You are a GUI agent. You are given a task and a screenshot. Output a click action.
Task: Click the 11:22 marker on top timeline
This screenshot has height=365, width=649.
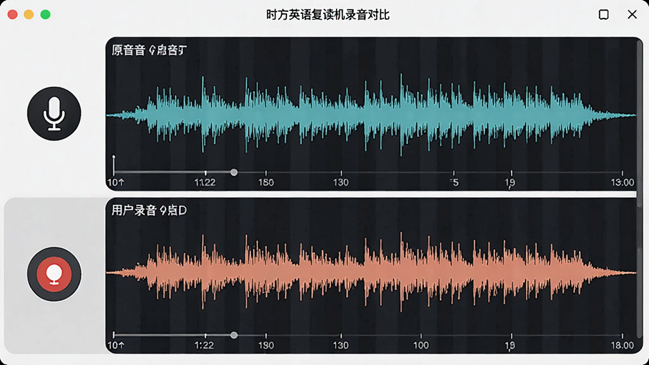[x=205, y=182]
